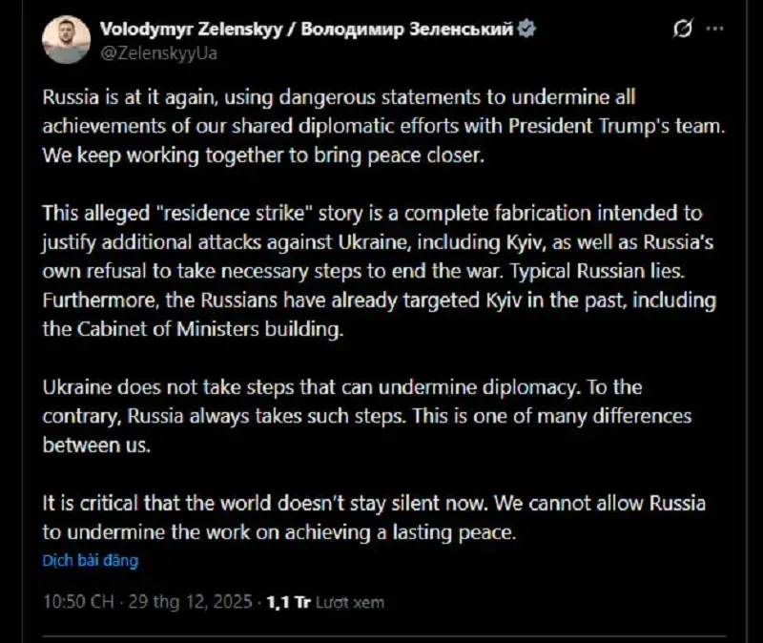763x643 pixels.
Task: Click the 'Dịch bài đăng' translate link
Action: pyautogui.click(x=91, y=561)
